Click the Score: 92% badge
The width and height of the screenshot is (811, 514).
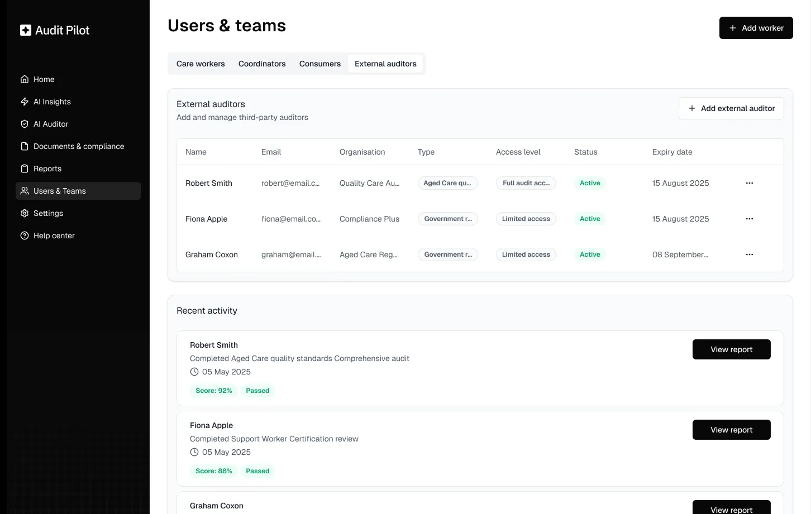coord(214,391)
